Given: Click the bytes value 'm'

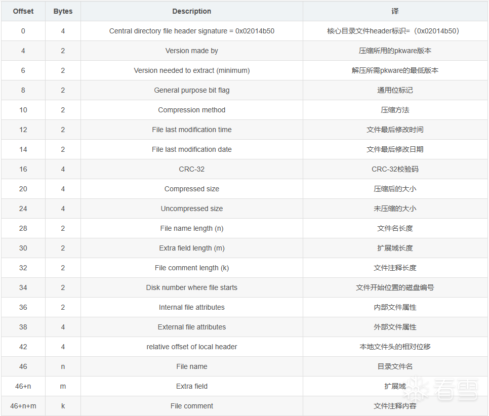Looking at the screenshot, I should tap(63, 386).
